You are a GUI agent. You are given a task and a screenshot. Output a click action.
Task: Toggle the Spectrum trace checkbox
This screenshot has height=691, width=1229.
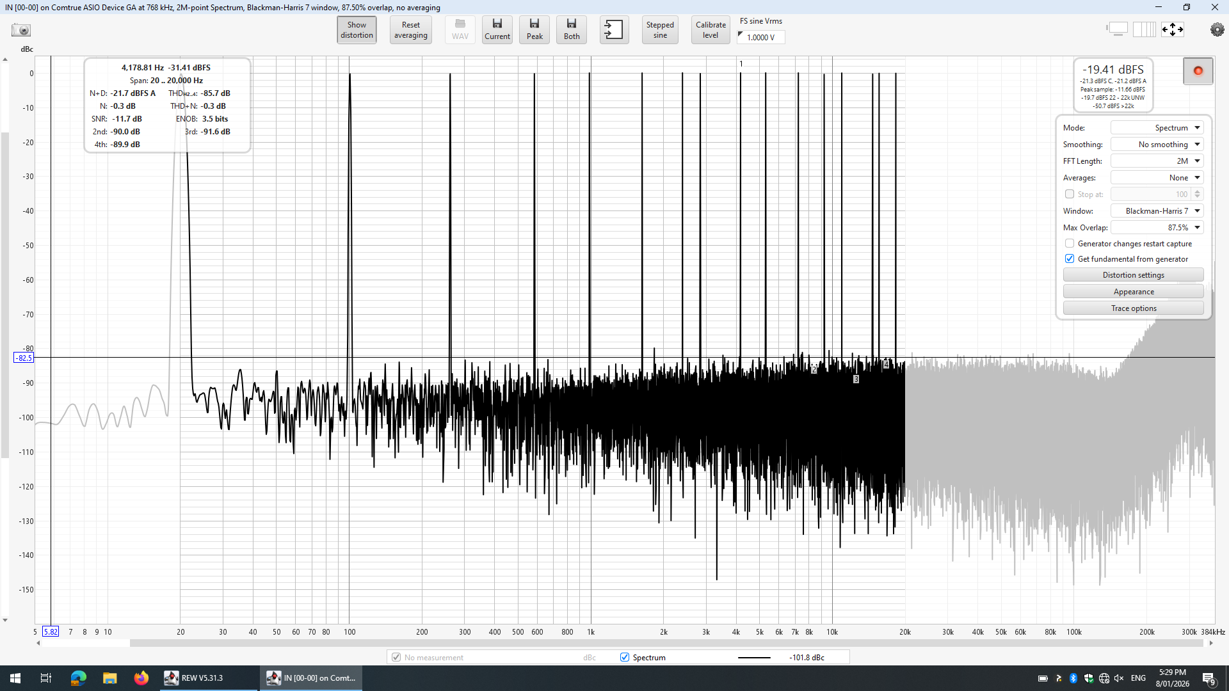pos(625,657)
